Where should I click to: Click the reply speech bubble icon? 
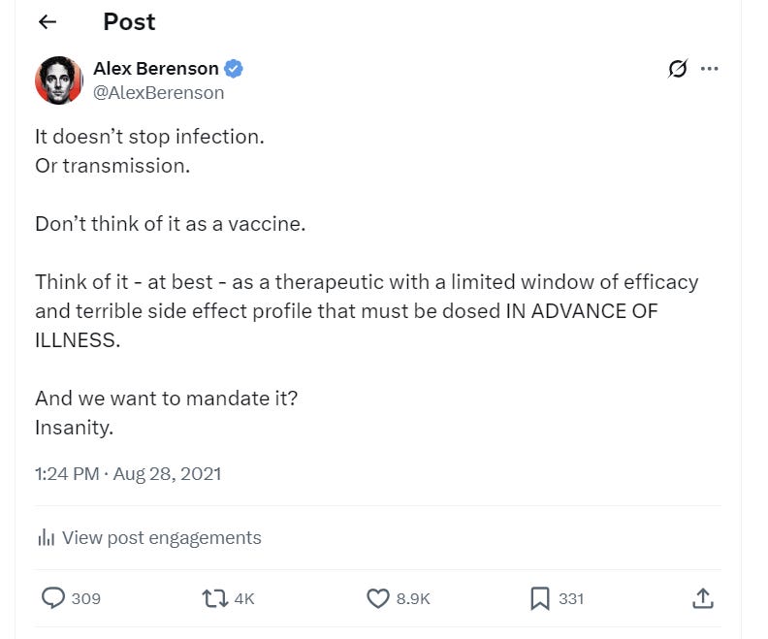(x=52, y=598)
